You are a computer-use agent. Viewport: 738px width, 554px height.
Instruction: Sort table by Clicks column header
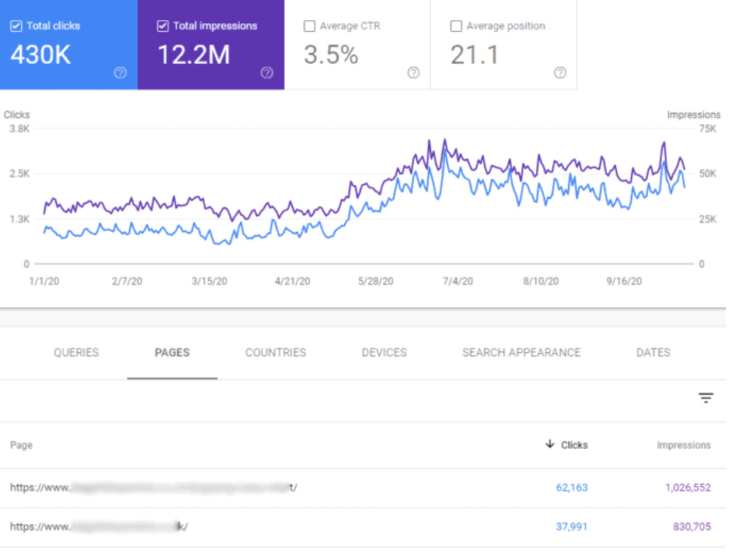tap(574, 445)
